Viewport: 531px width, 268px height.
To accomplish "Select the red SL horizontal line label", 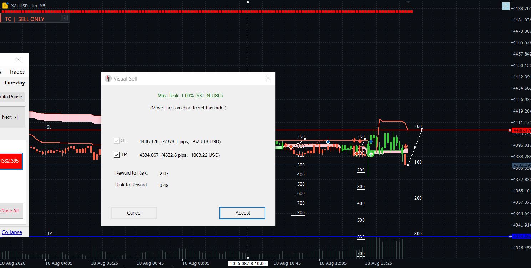I will click(49, 127).
